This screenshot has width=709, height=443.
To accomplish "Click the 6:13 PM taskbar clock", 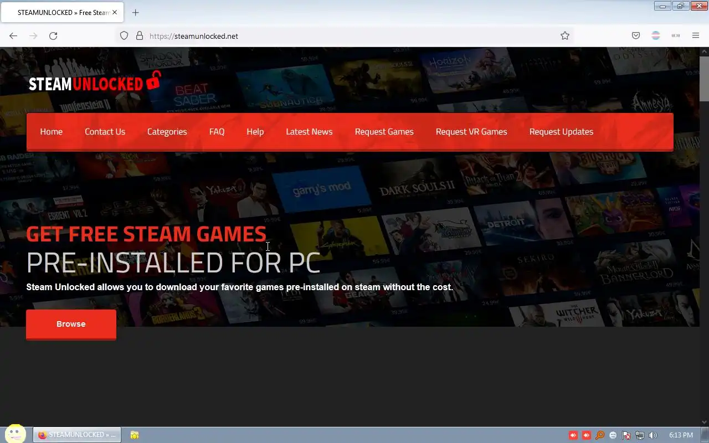I will tap(681, 435).
